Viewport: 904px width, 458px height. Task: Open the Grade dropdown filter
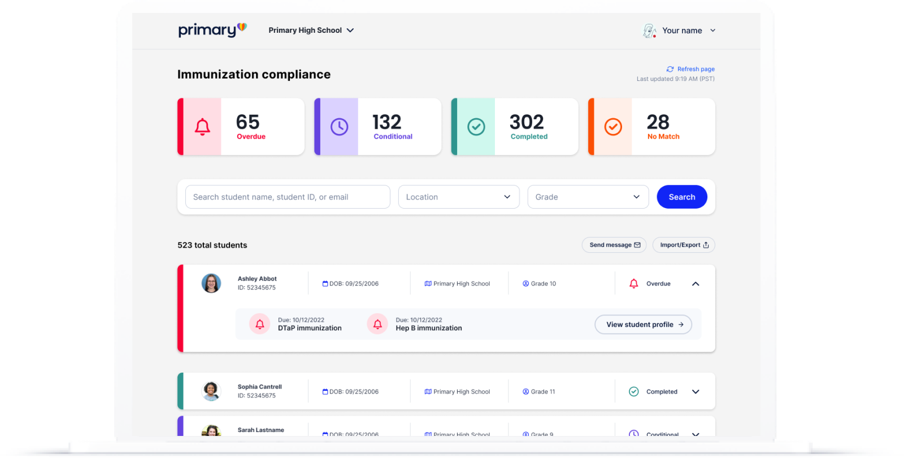(x=588, y=197)
